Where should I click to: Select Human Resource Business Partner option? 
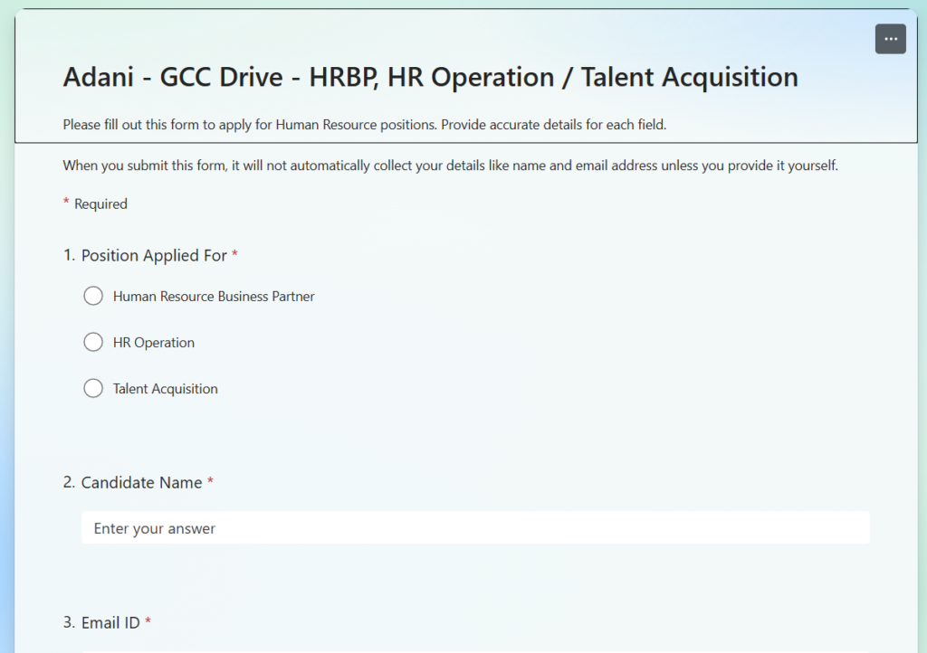click(x=93, y=296)
